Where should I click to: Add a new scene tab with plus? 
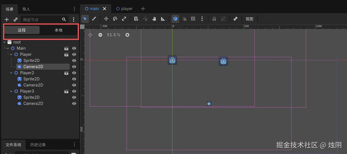point(143,9)
